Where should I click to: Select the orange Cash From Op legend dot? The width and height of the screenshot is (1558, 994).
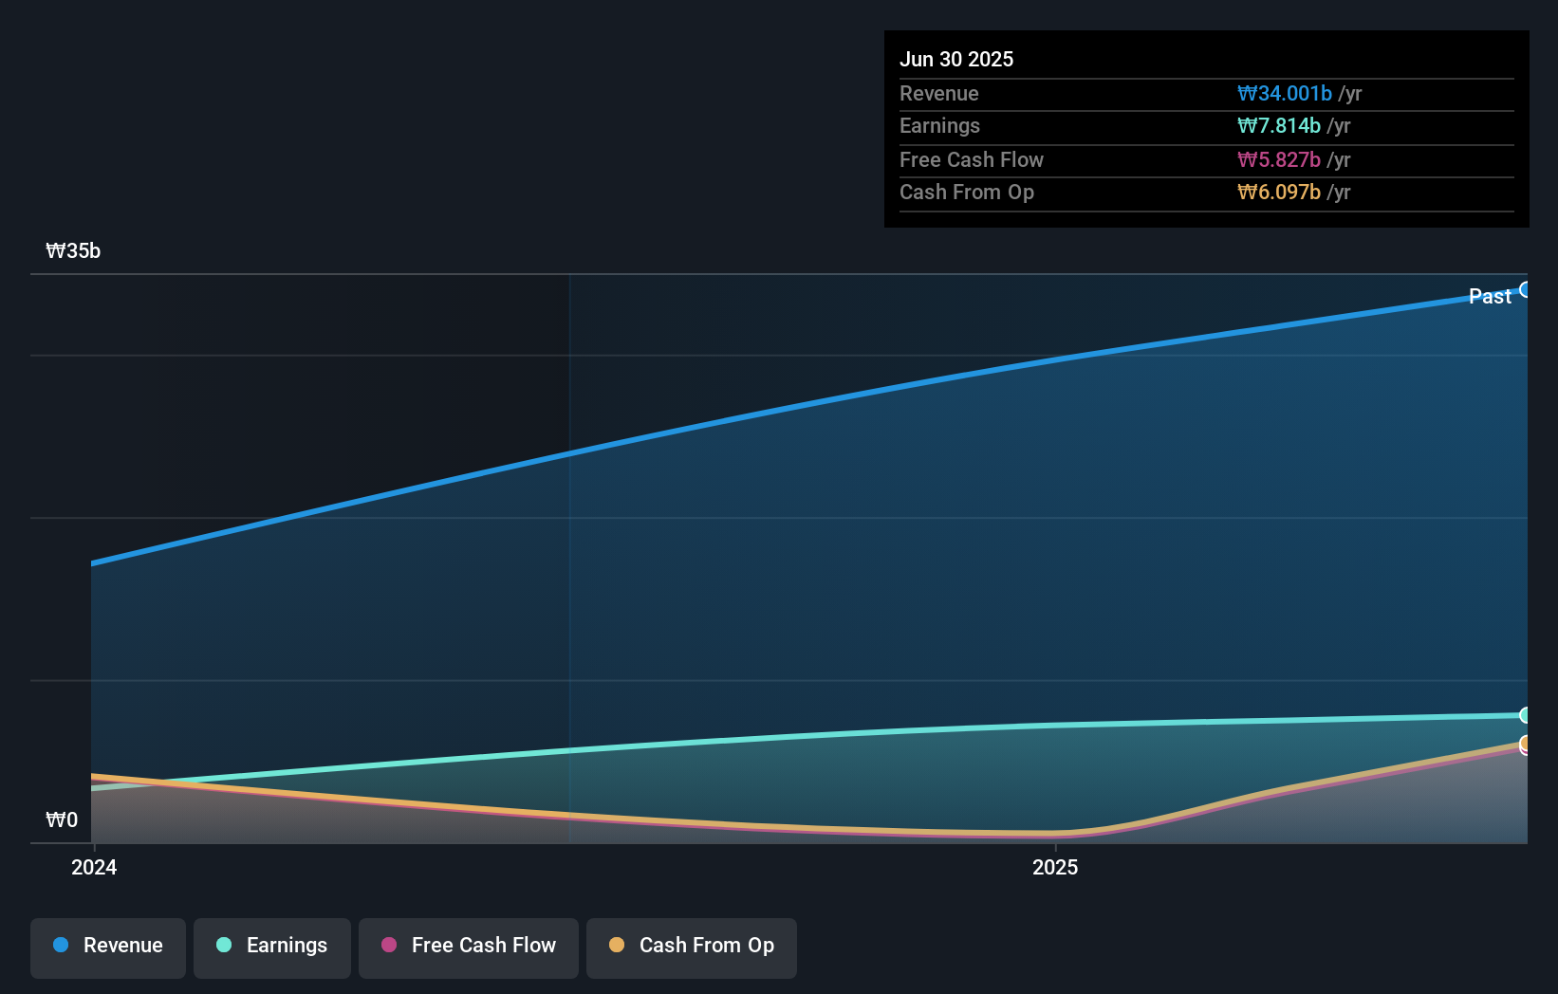tap(617, 945)
